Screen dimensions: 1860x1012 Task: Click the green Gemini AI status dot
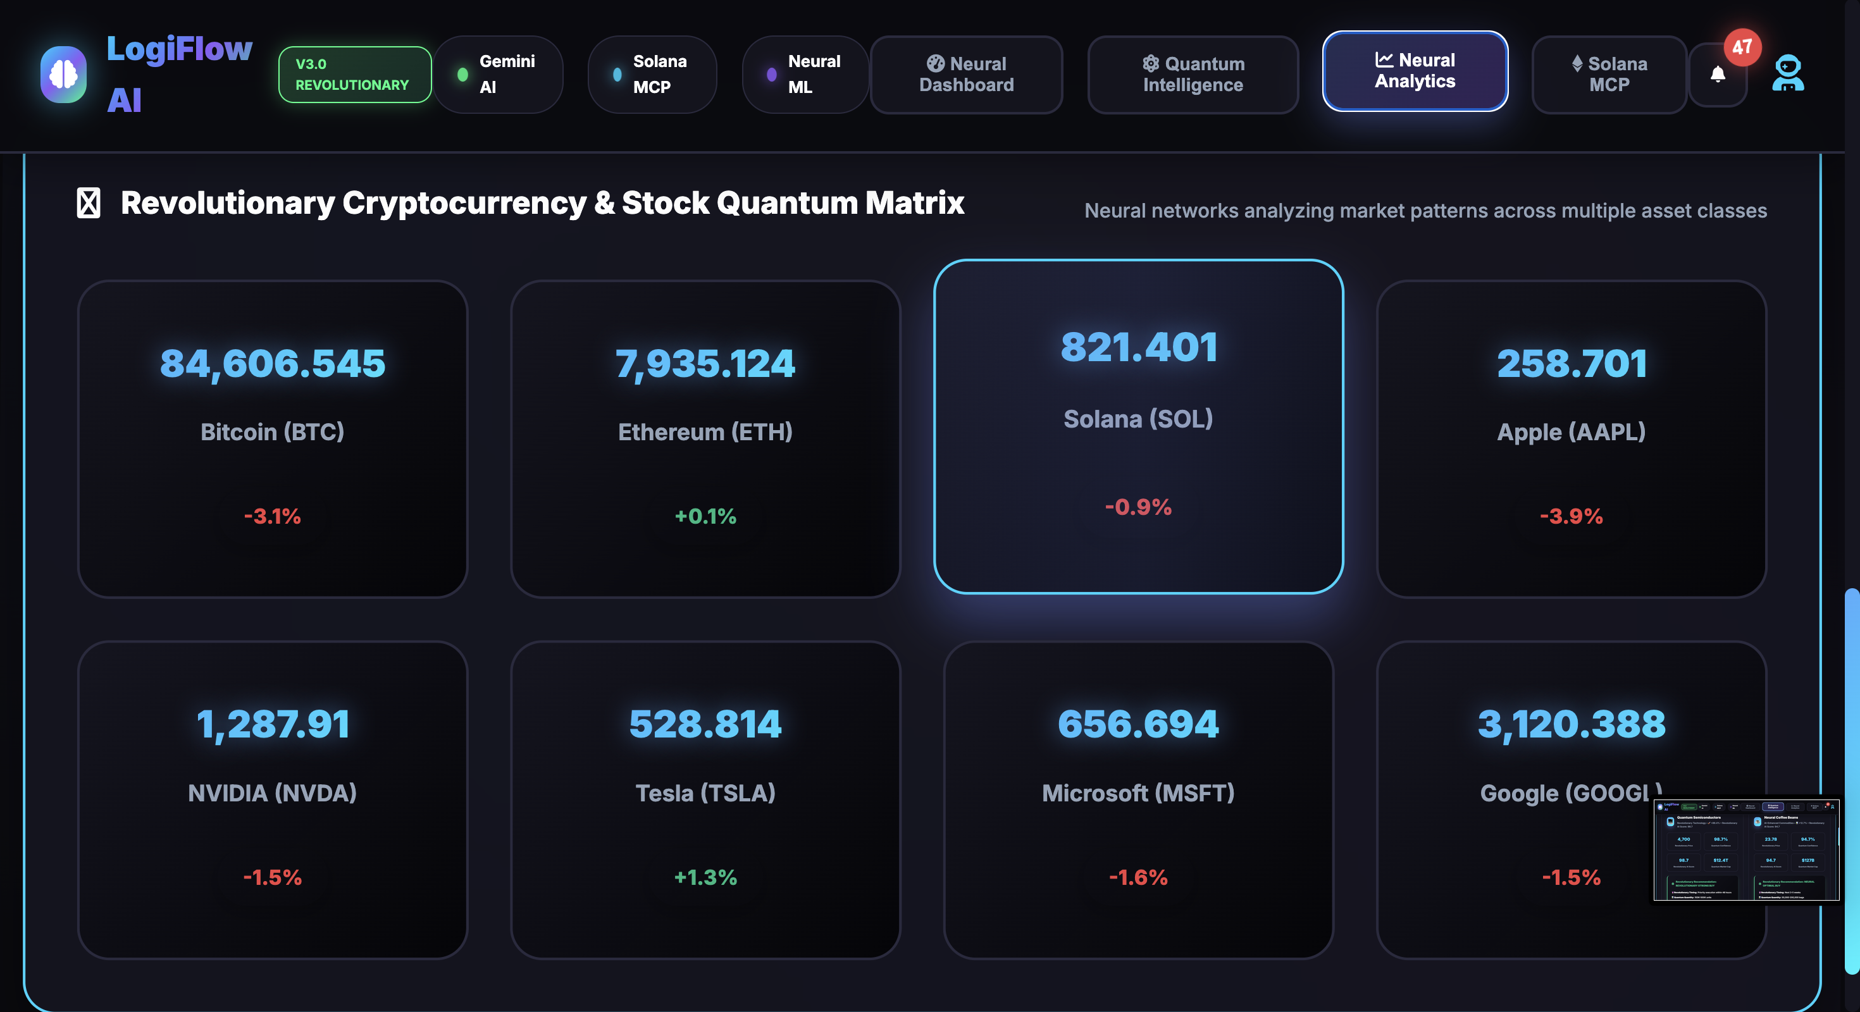[463, 75]
